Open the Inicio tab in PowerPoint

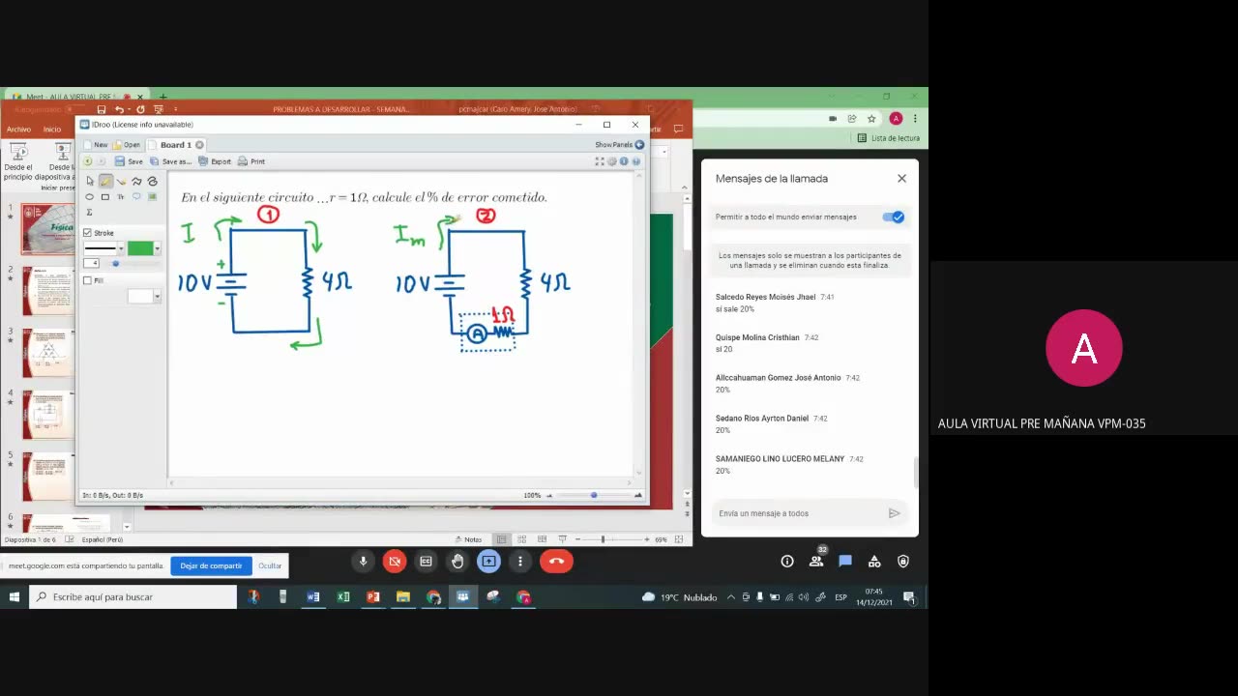pyautogui.click(x=52, y=129)
